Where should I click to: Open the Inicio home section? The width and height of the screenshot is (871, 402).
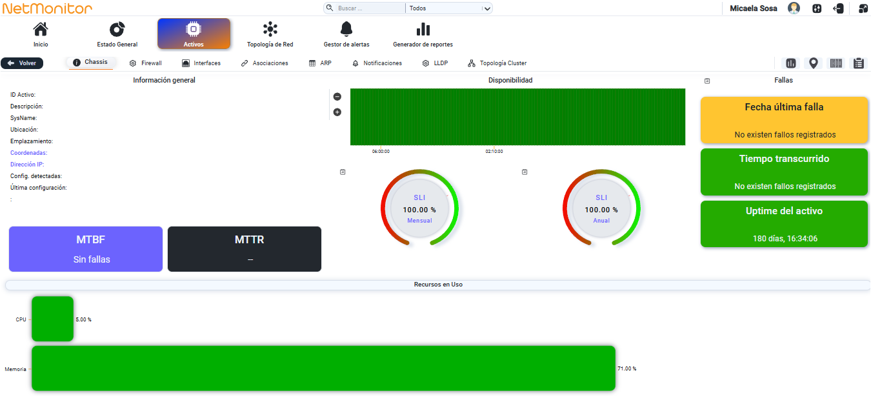41,34
